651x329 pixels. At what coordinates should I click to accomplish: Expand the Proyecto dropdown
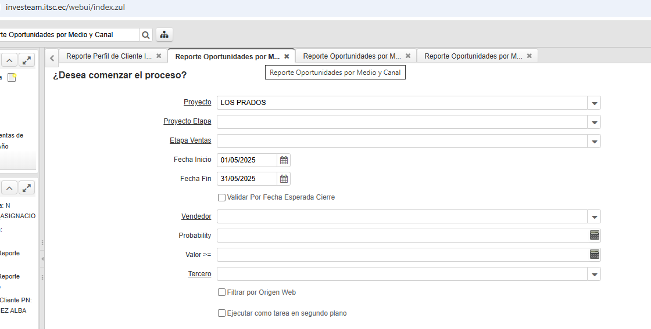pos(594,103)
